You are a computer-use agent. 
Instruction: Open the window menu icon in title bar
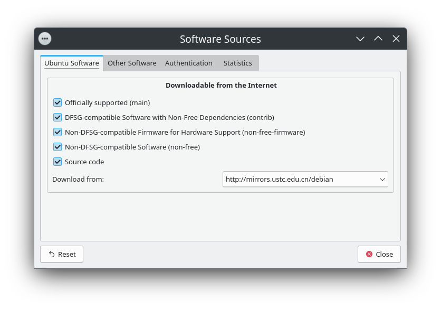(45, 39)
